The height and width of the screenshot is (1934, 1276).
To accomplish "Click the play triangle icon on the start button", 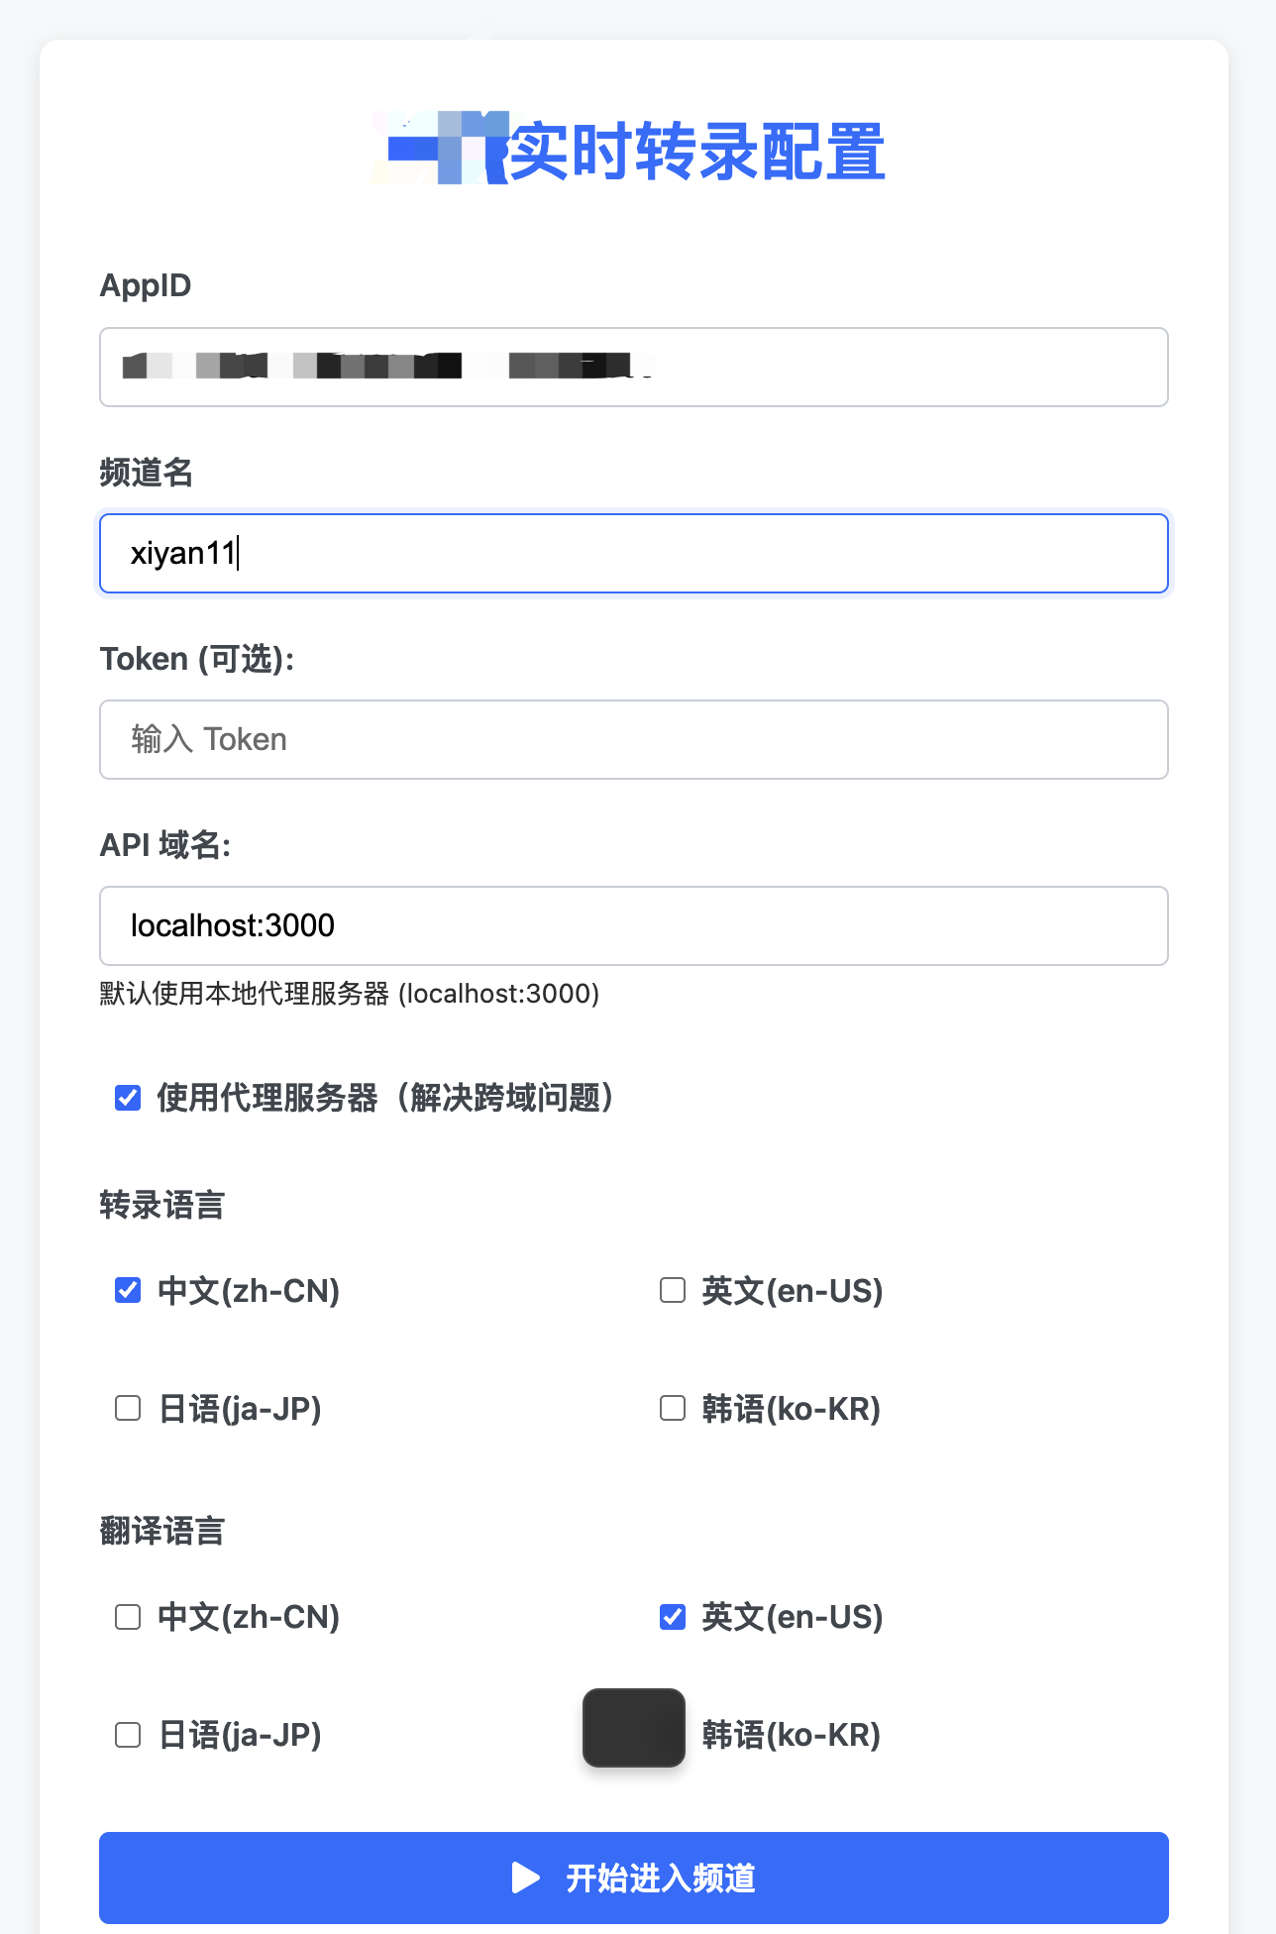I will (524, 1877).
